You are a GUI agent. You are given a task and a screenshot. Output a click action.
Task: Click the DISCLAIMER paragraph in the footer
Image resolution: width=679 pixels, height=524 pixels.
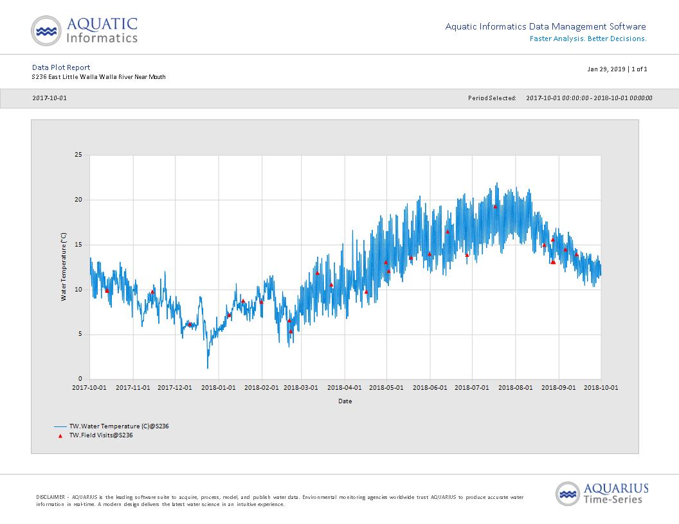[x=280, y=501]
